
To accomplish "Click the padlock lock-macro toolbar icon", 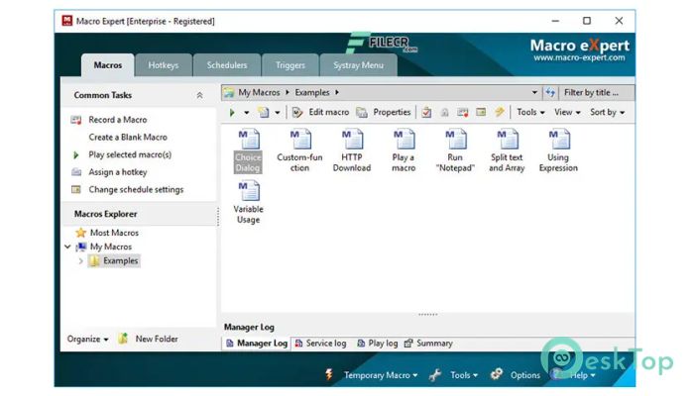I will (445, 112).
